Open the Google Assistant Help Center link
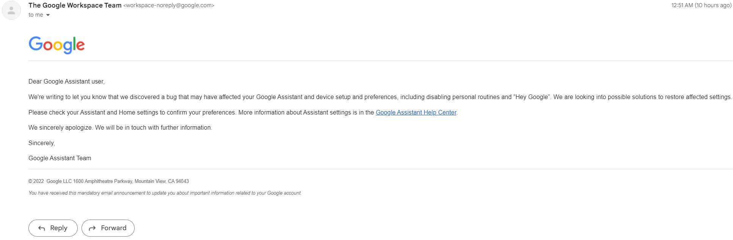 pyautogui.click(x=416, y=112)
